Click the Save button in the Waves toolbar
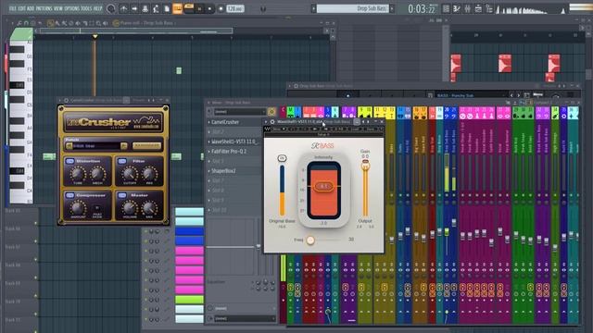 [x=371, y=129]
